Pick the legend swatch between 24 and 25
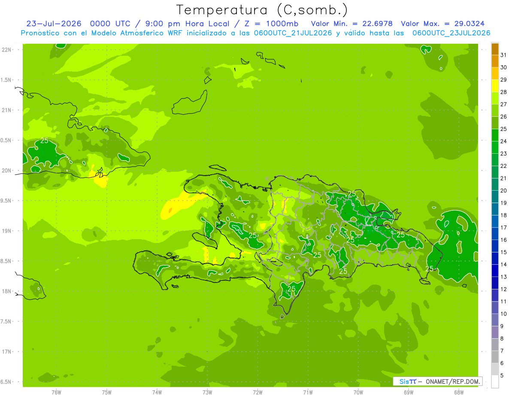515x398 pixels. click(x=495, y=135)
